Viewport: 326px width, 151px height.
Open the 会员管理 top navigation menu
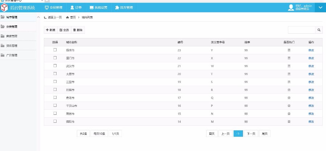click(54, 8)
